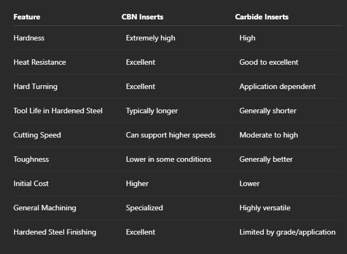Select Hardened Steel Finishing row label
Viewport: 347px width, 254px height.
[x=55, y=232]
